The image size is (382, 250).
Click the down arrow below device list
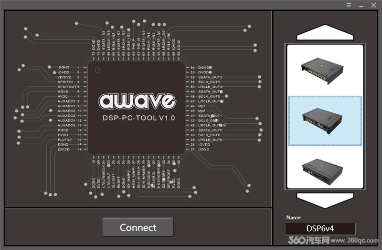tap(325, 200)
